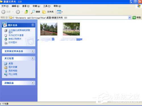
Task: Click the Windows flag logo icon
Action: point(139,6)
